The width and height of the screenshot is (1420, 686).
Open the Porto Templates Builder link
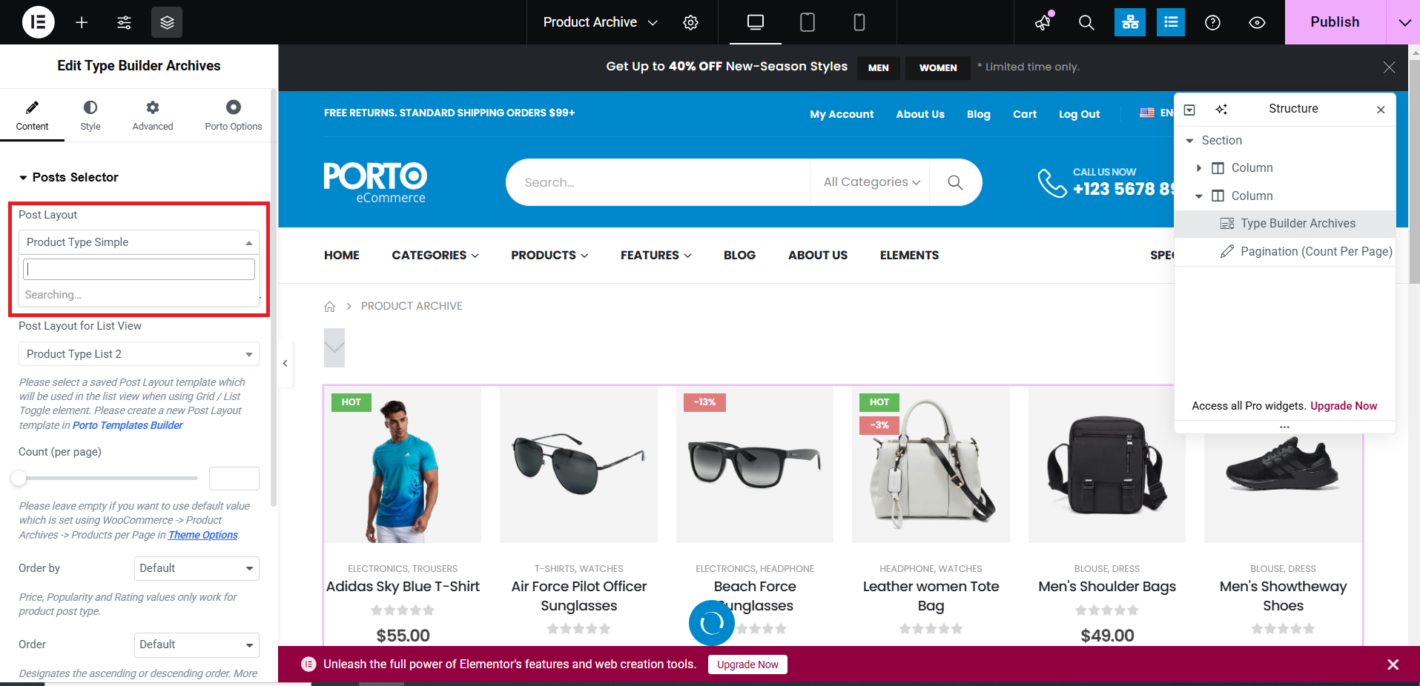(x=128, y=425)
